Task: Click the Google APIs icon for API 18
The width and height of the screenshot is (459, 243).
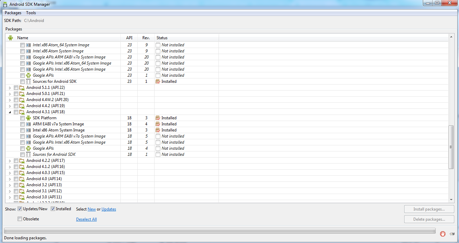Action: click(28, 148)
